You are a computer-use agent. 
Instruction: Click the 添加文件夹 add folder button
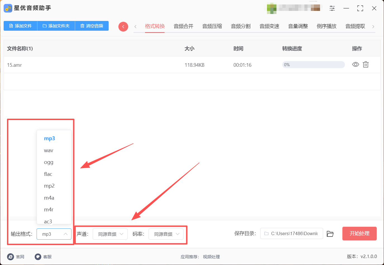tap(56, 26)
